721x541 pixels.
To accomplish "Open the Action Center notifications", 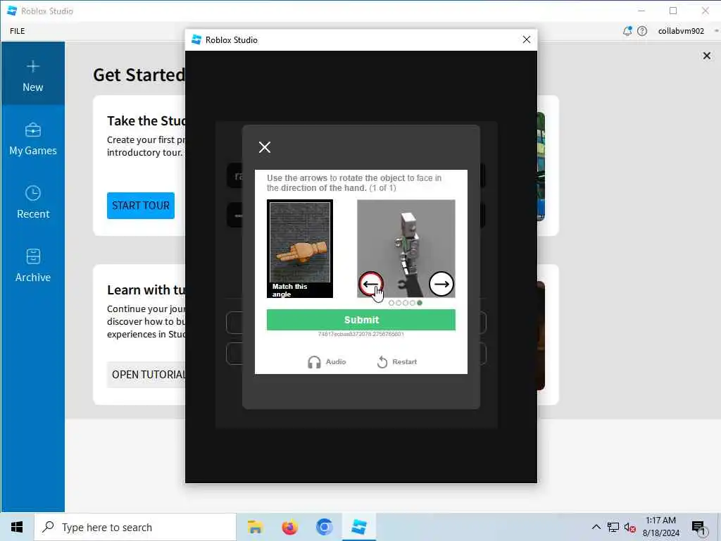I will (x=698, y=528).
